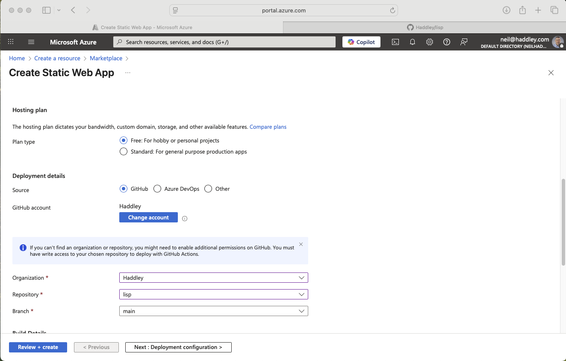566x361 pixels.
Task: Open the Help question mark icon
Action: [x=446, y=42]
